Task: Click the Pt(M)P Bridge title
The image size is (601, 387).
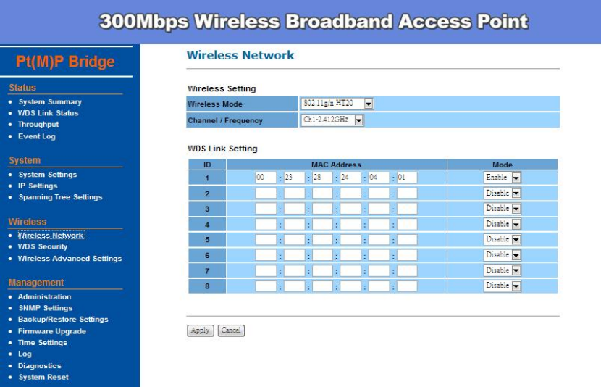Action: (65, 62)
